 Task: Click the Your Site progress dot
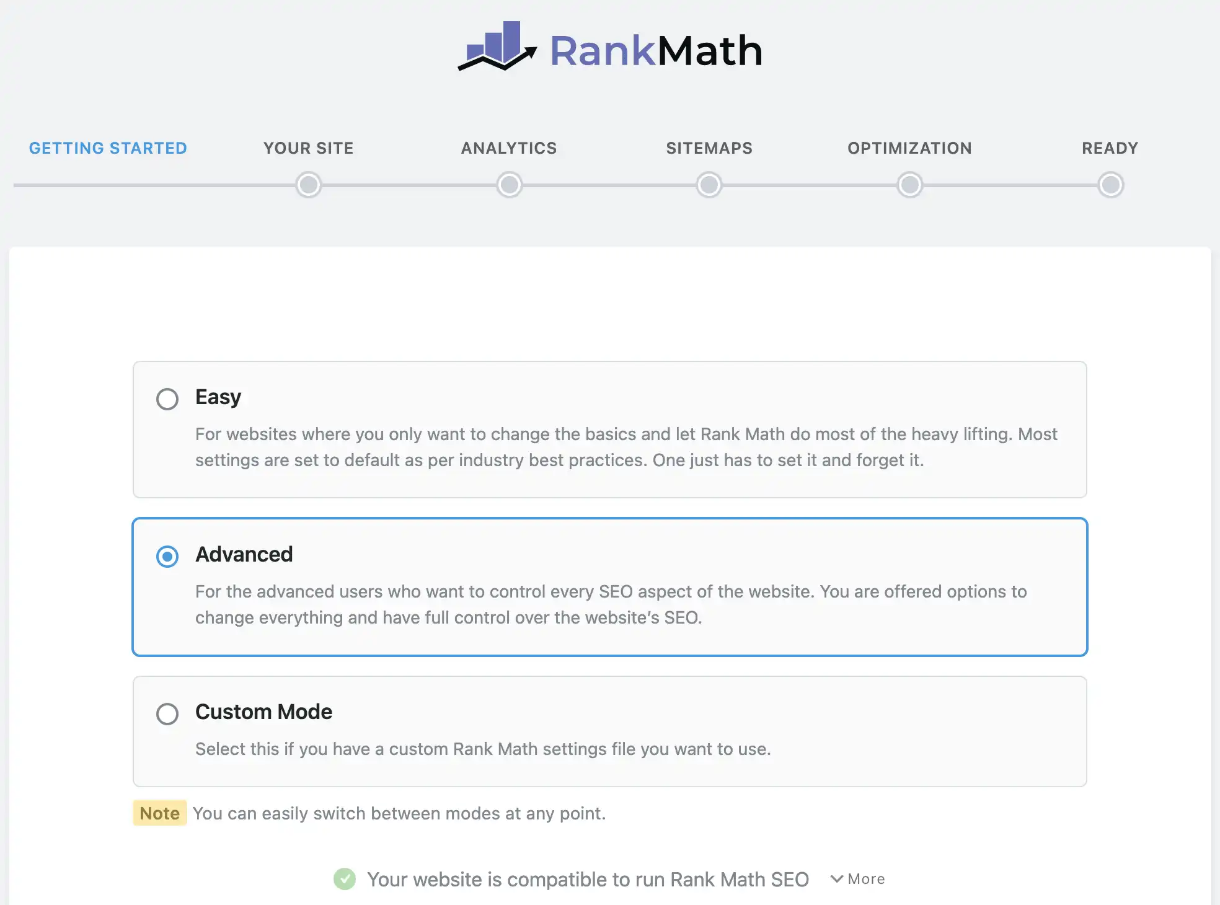pyautogui.click(x=309, y=185)
